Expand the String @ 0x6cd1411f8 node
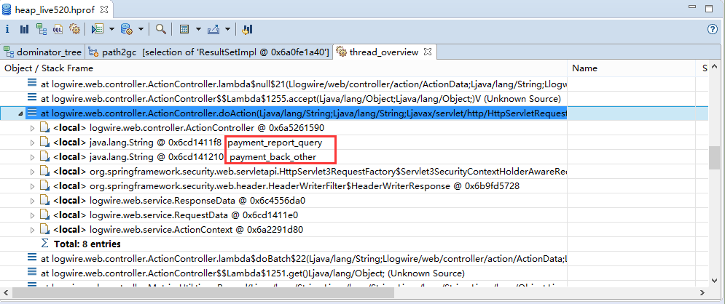This screenshot has width=725, height=304. (x=32, y=143)
